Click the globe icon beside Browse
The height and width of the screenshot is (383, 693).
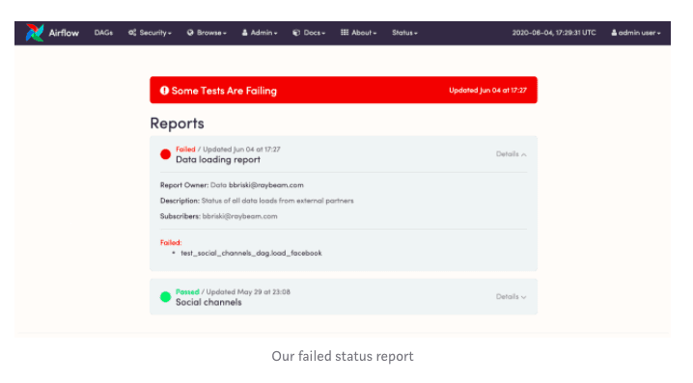pos(190,32)
